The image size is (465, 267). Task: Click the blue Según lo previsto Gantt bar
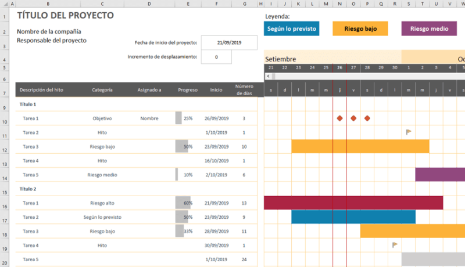[353, 217]
